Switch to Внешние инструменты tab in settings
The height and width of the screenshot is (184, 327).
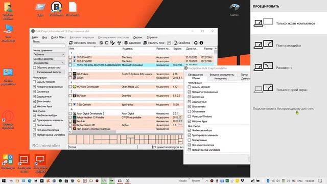point(222,75)
